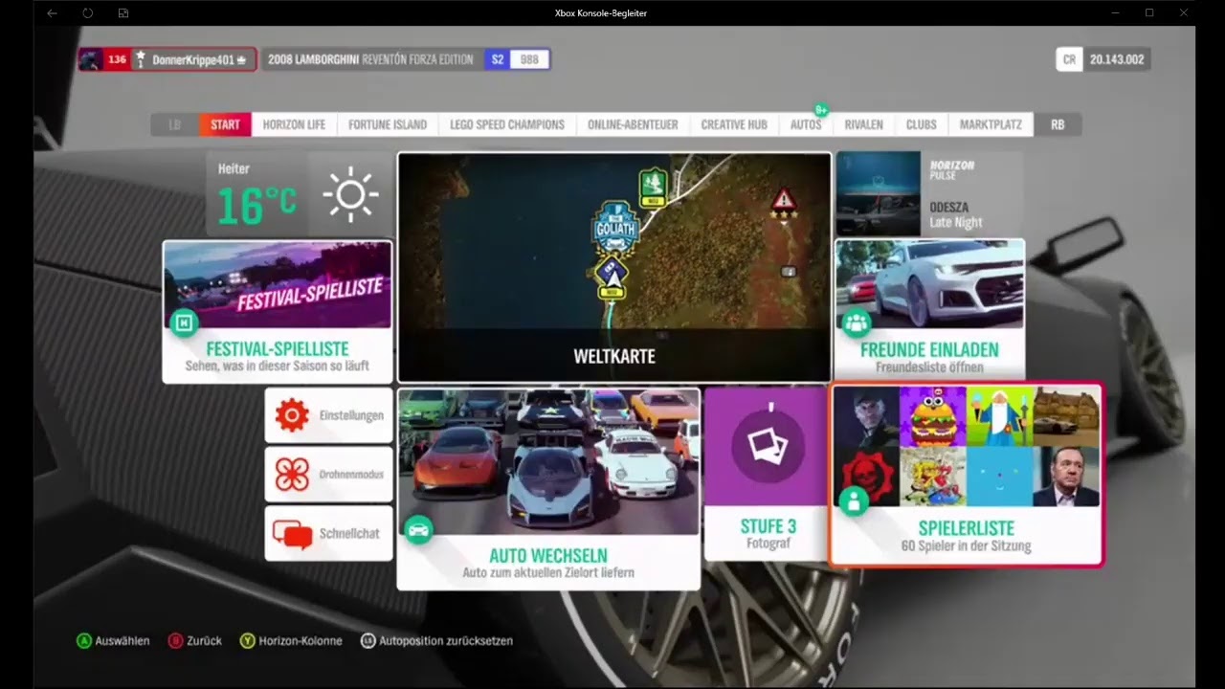
Task: Select the Goliath race marker on map
Action: 615,228
